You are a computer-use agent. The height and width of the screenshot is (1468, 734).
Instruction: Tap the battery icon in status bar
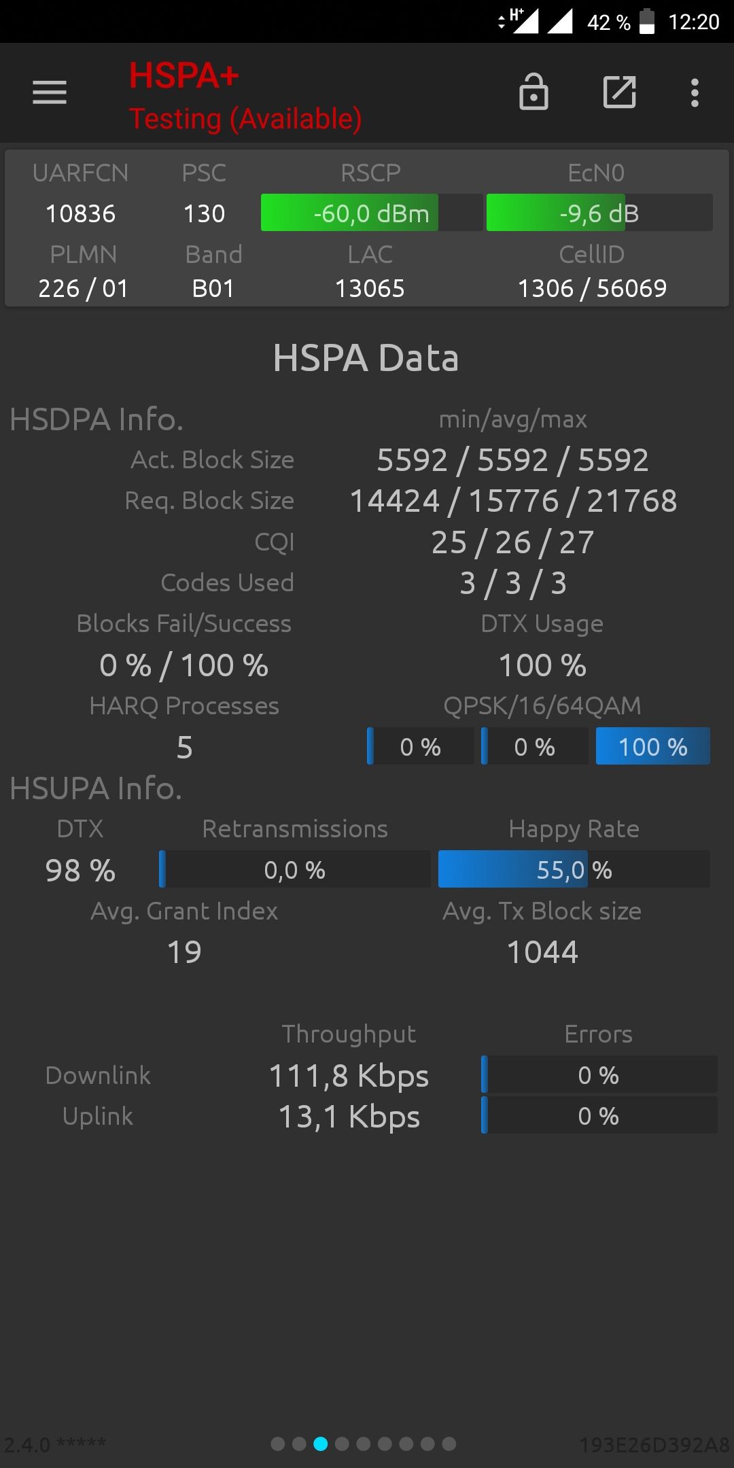pos(648,22)
